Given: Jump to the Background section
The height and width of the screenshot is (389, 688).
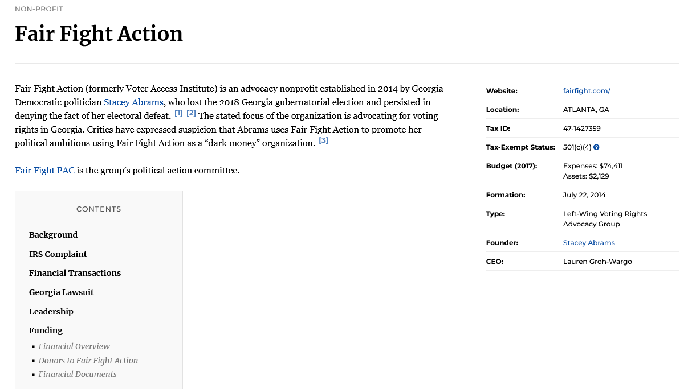Looking at the screenshot, I should point(53,235).
